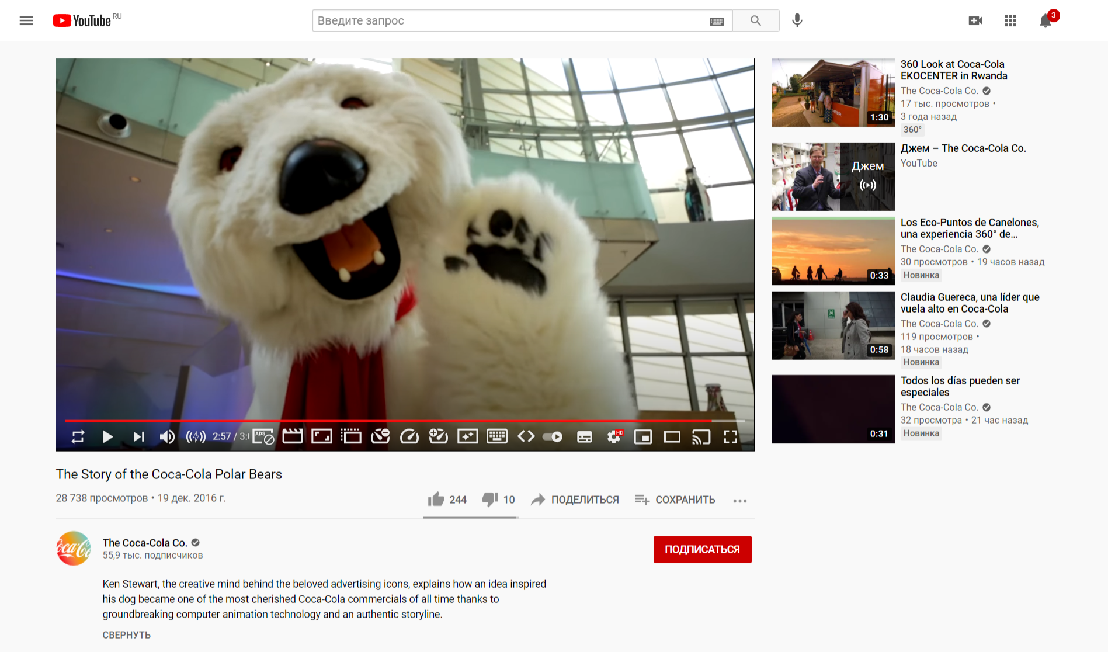Toggle subtitles in player
This screenshot has height=652, width=1108.
coord(585,437)
